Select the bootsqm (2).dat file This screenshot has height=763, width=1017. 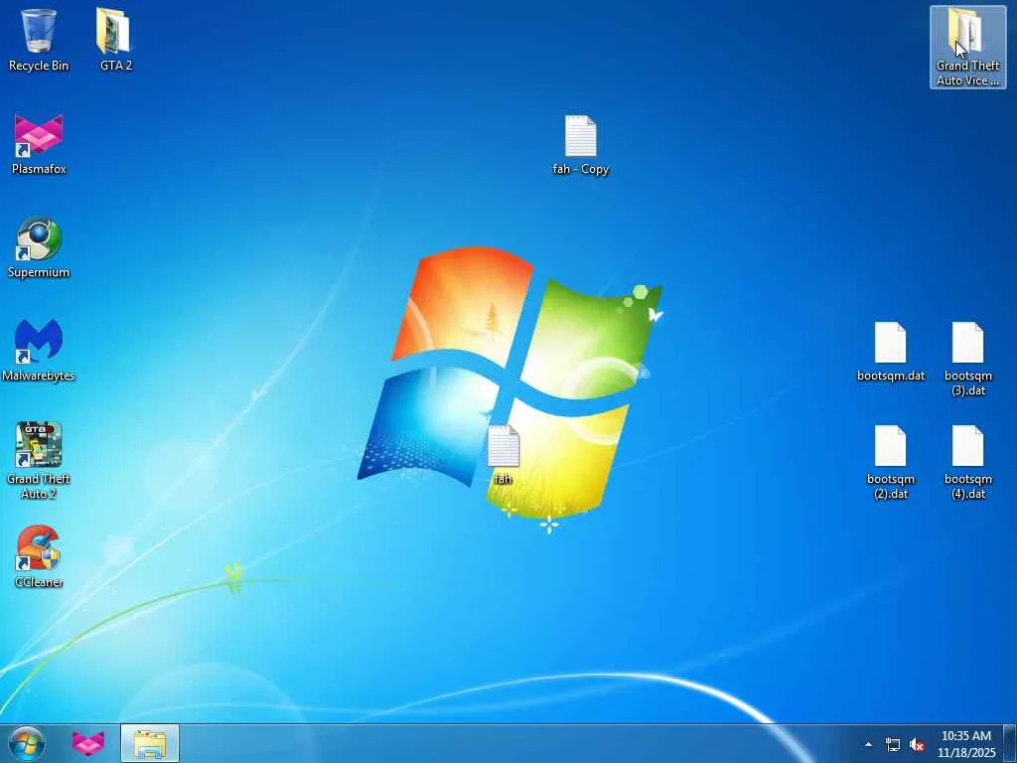point(891,462)
